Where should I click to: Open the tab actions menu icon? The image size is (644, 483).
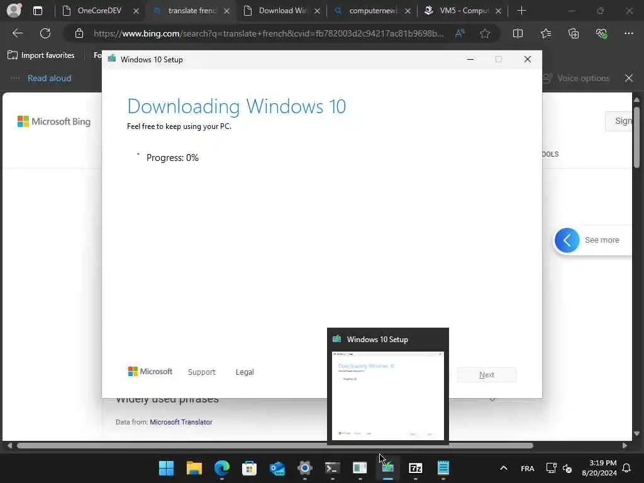click(37, 11)
